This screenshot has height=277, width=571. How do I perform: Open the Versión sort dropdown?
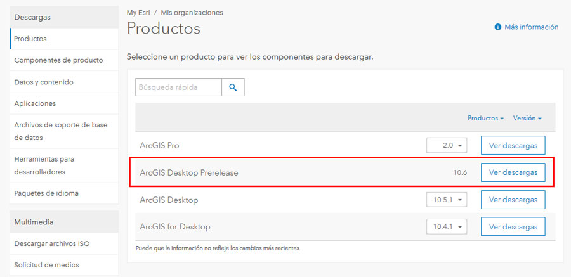(x=527, y=118)
